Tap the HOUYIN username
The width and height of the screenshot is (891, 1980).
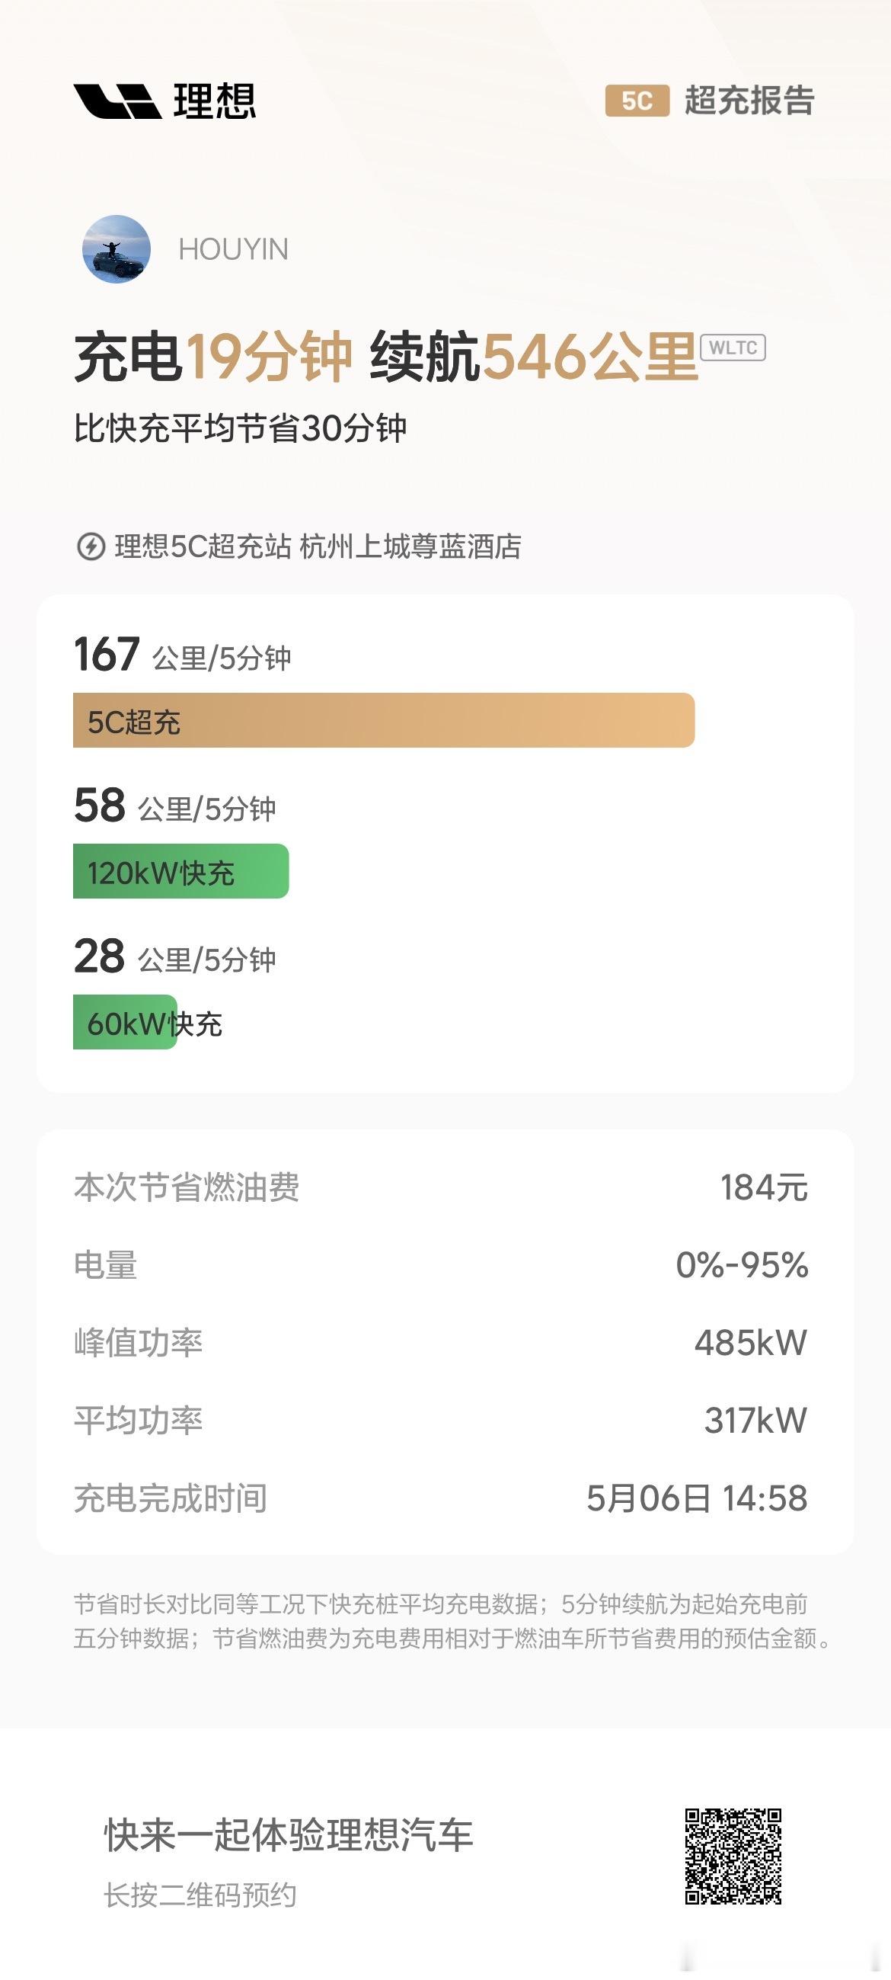[234, 249]
